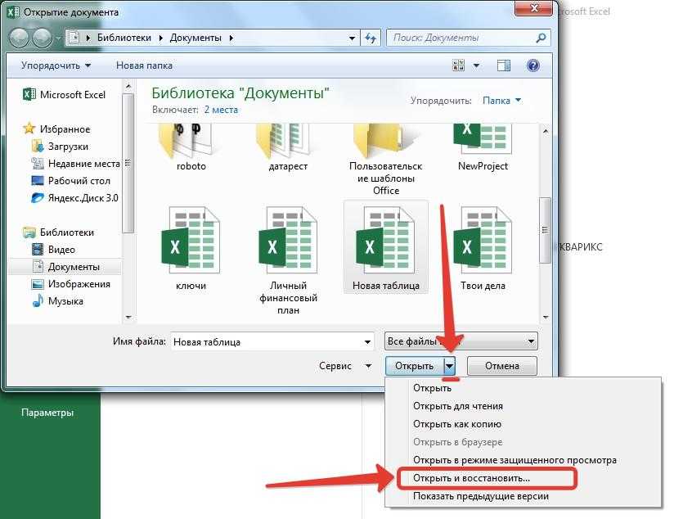Open Яндекс.Диск 3.0 in sidebar
Viewport: 674px width, 519px height.
pos(74,198)
